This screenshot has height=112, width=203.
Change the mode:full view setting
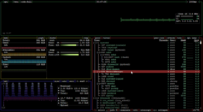pyautogui.click(x=26, y=2)
